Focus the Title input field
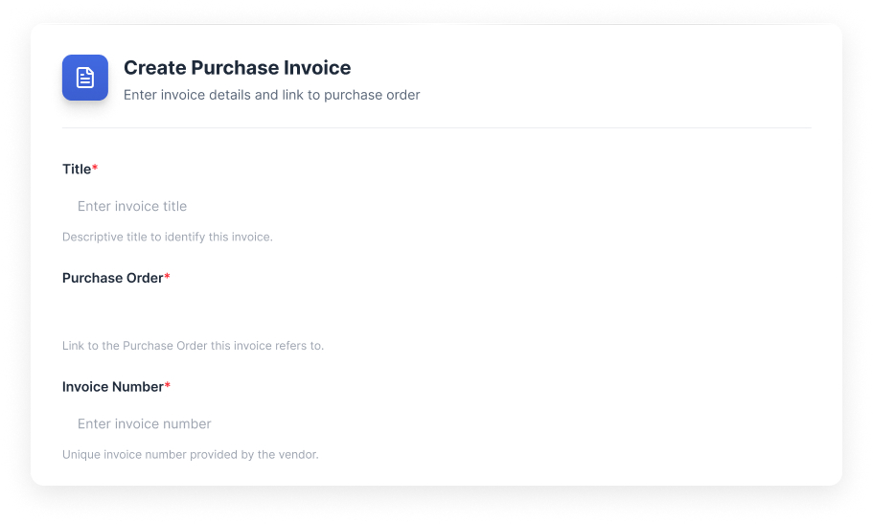Viewport: 873px width, 524px height. tap(436, 206)
